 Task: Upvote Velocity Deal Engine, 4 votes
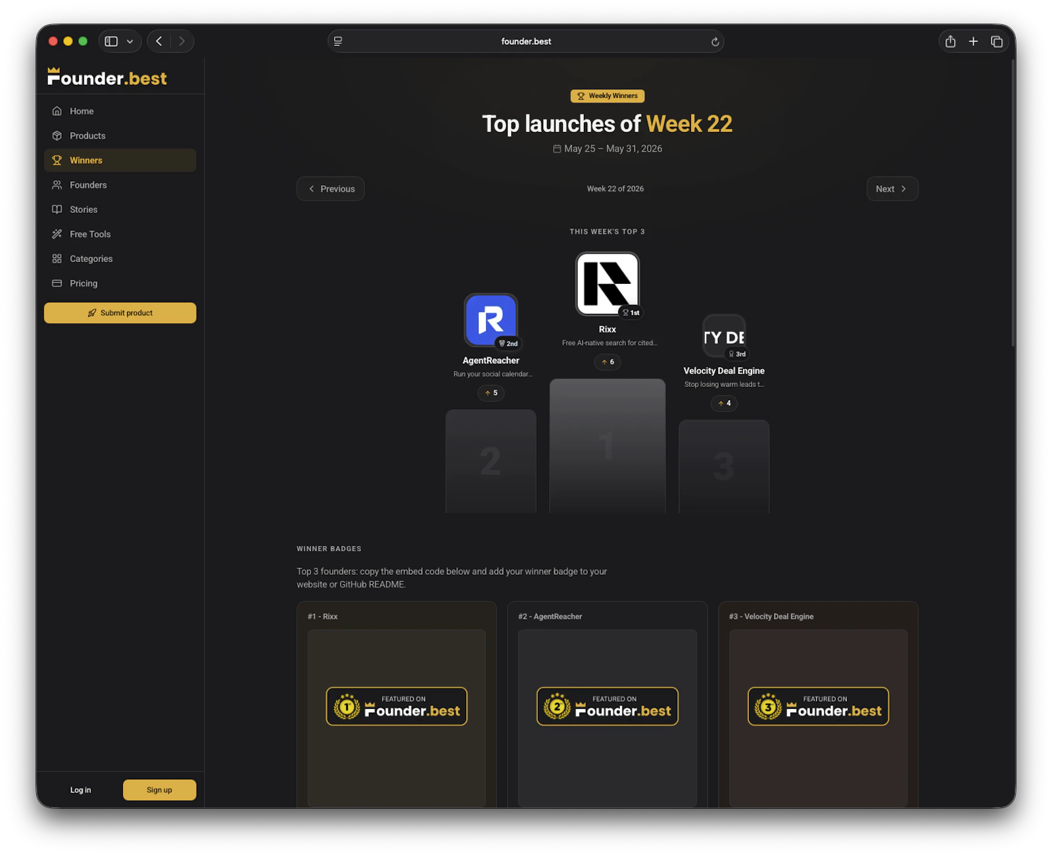coord(724,403)
